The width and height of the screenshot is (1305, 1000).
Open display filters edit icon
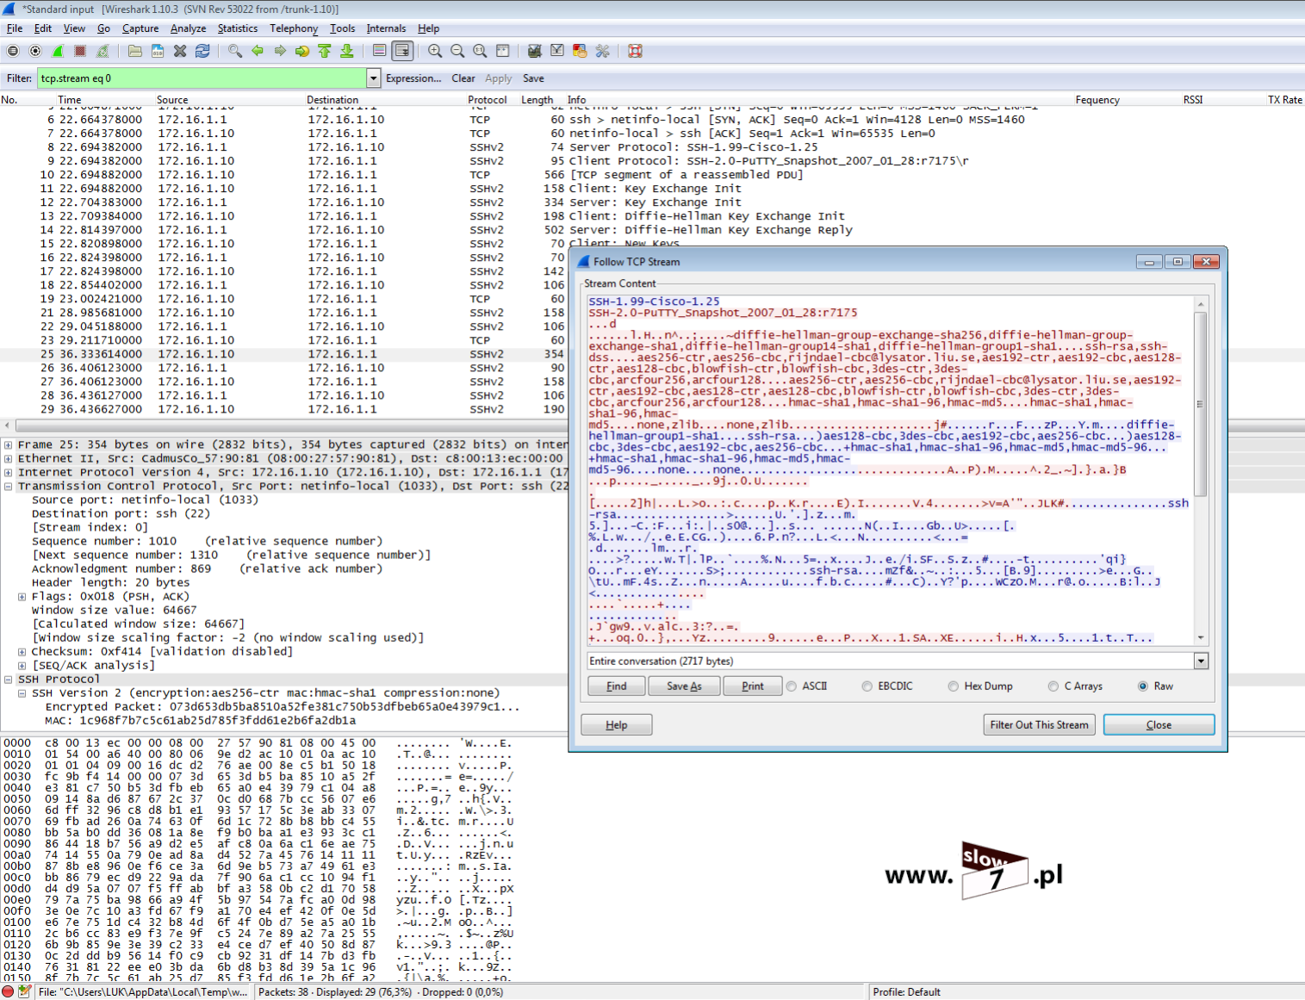[557, 51]
